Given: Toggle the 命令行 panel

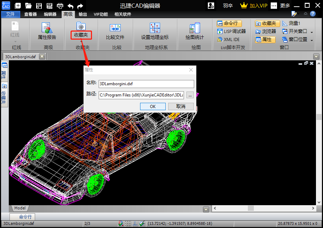Looking at the screenshot, I should [229, 23].
